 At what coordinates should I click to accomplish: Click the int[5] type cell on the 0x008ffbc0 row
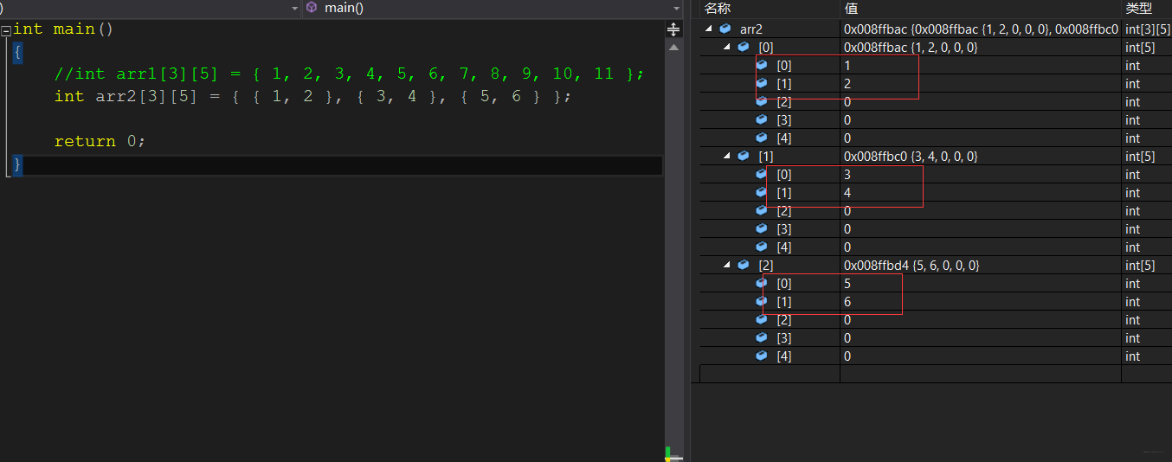(1147, 156)
